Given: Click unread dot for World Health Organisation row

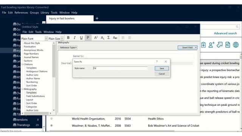Looking at the screenshot, I should (x=51, y=119).
